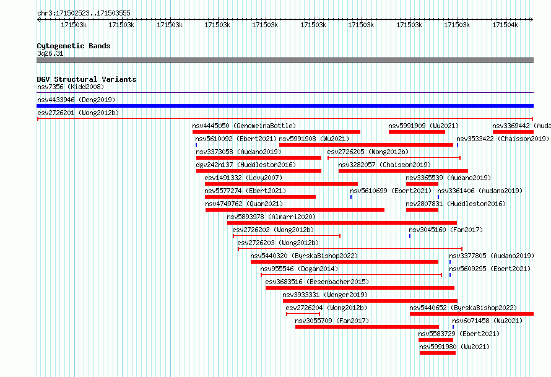Click the partially visible nsv3369442 variant label
551x377 pixels.
[x=521, y=126]
